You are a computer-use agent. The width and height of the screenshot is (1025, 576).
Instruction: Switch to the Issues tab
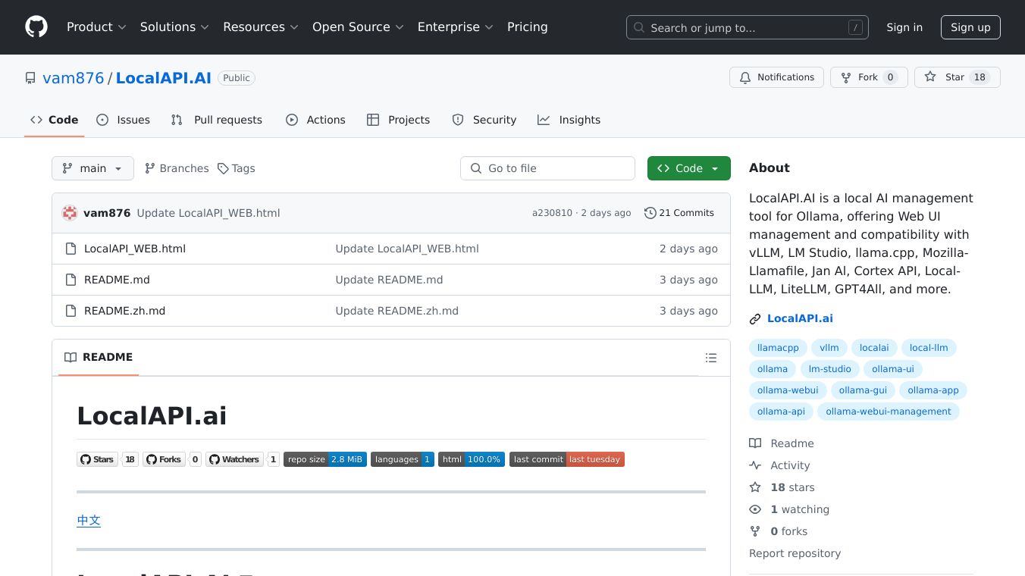(x=124, y=120)
